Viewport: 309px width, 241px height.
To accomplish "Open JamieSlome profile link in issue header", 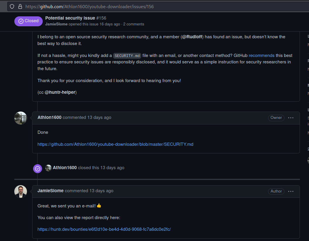I will click(56, 24).
